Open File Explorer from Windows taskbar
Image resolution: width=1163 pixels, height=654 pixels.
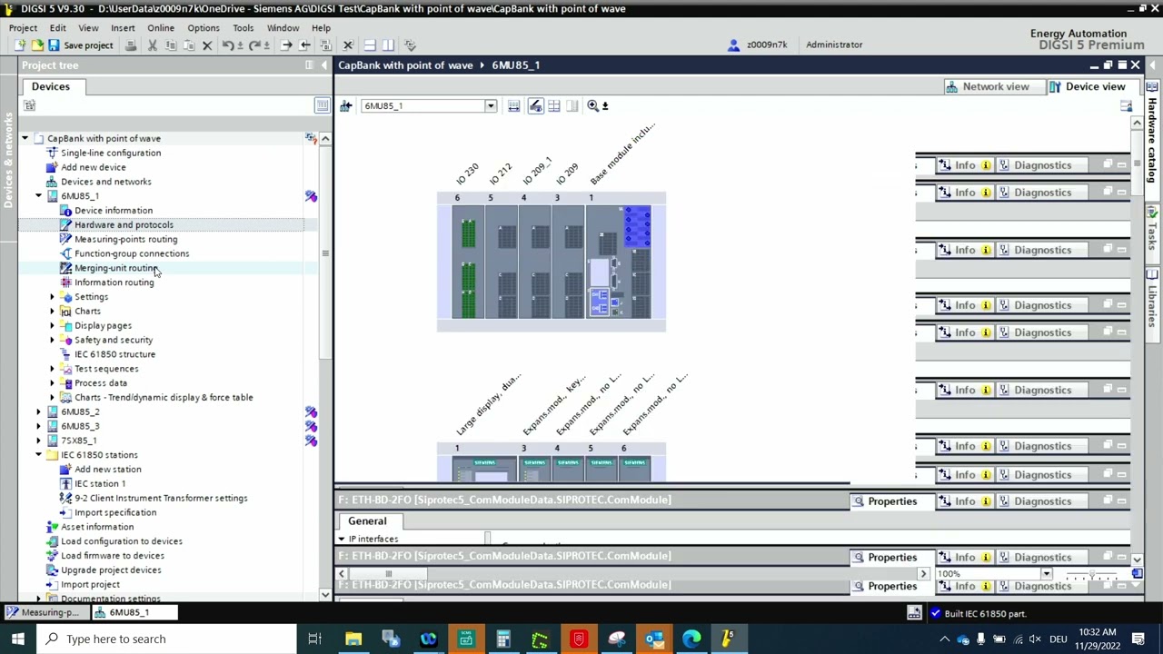coord(353,639)
